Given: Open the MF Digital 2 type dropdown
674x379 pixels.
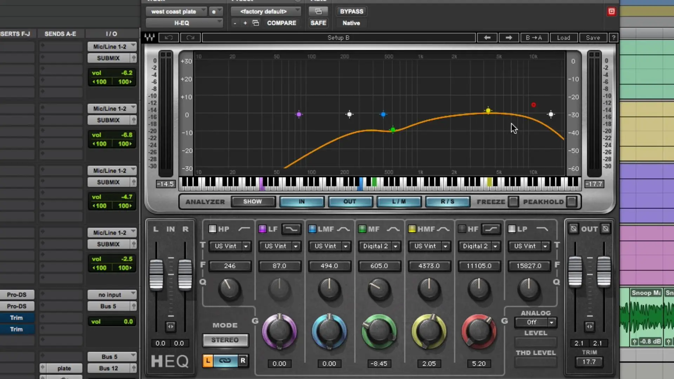Looking at the screenshot, I should click(379, 246).
